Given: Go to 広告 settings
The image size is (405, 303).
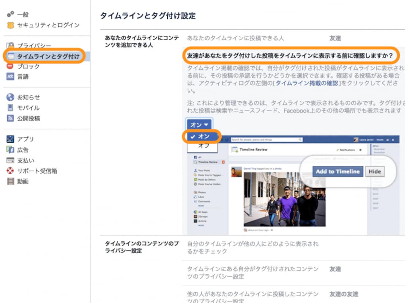Looking at the screenshot, I should click(x=23, y=150).
